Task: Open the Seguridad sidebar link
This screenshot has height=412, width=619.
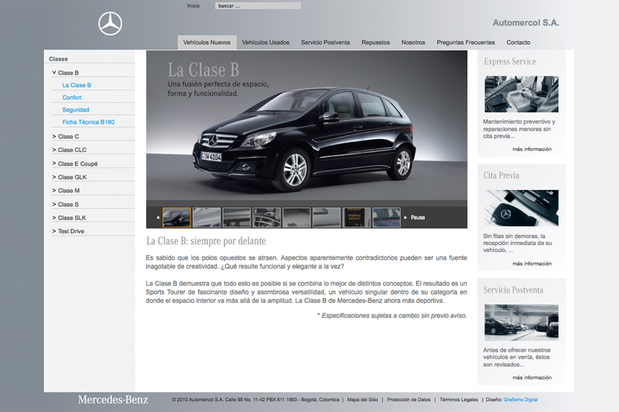Action: [x=76, y=110]
